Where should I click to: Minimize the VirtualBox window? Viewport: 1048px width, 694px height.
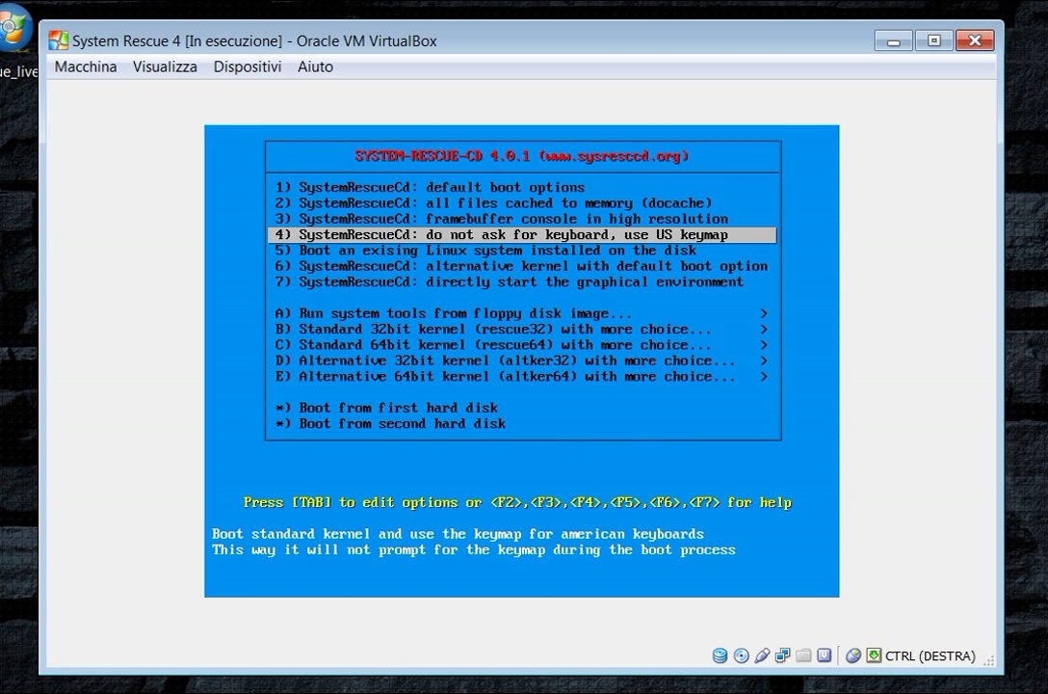tap(894, 41)
